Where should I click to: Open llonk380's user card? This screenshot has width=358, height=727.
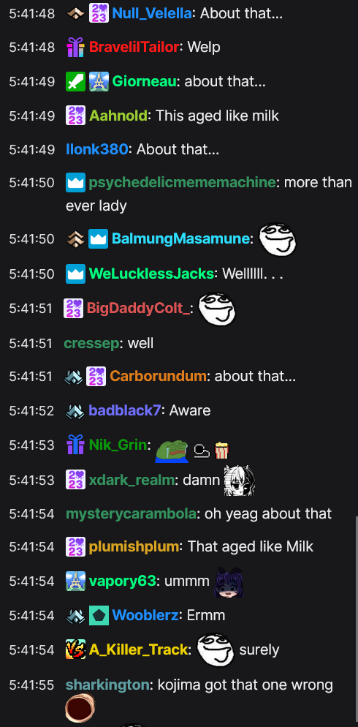[96, 149]
